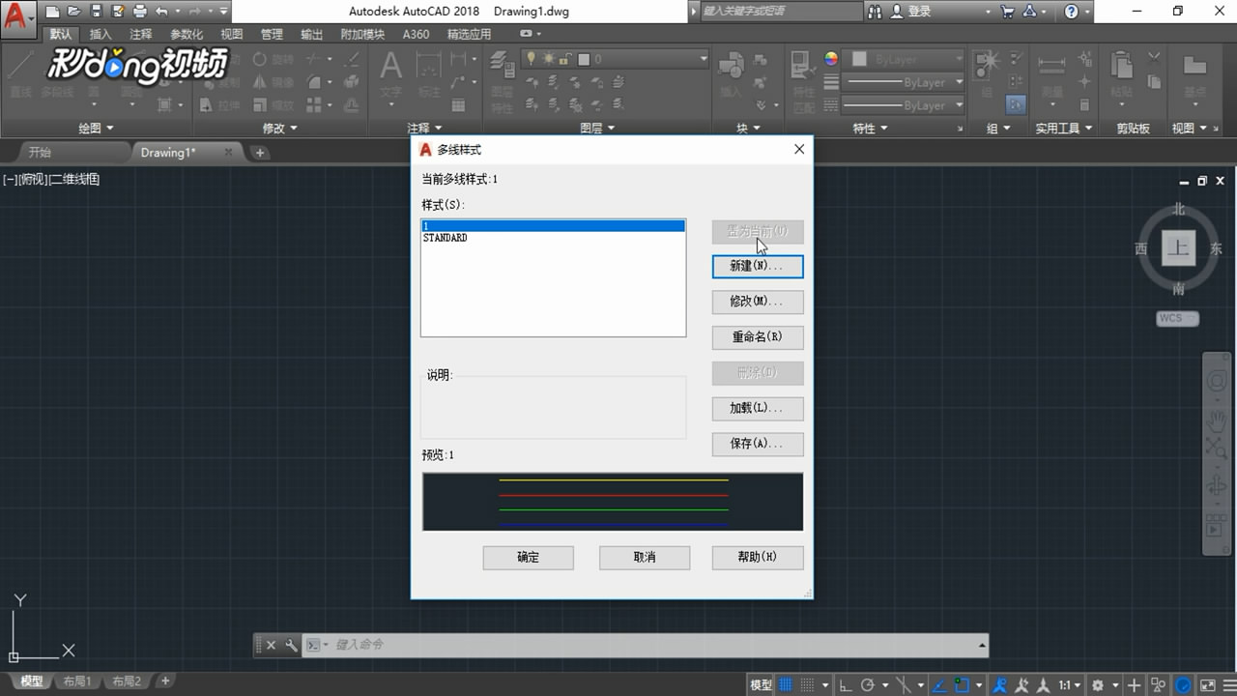Click the 加载(L)... button

click(758, 408)
